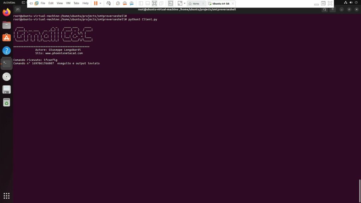Select the Ubuntu 64-bit tab
This screenshot has width=361, height=203.
tap(220, 4)
